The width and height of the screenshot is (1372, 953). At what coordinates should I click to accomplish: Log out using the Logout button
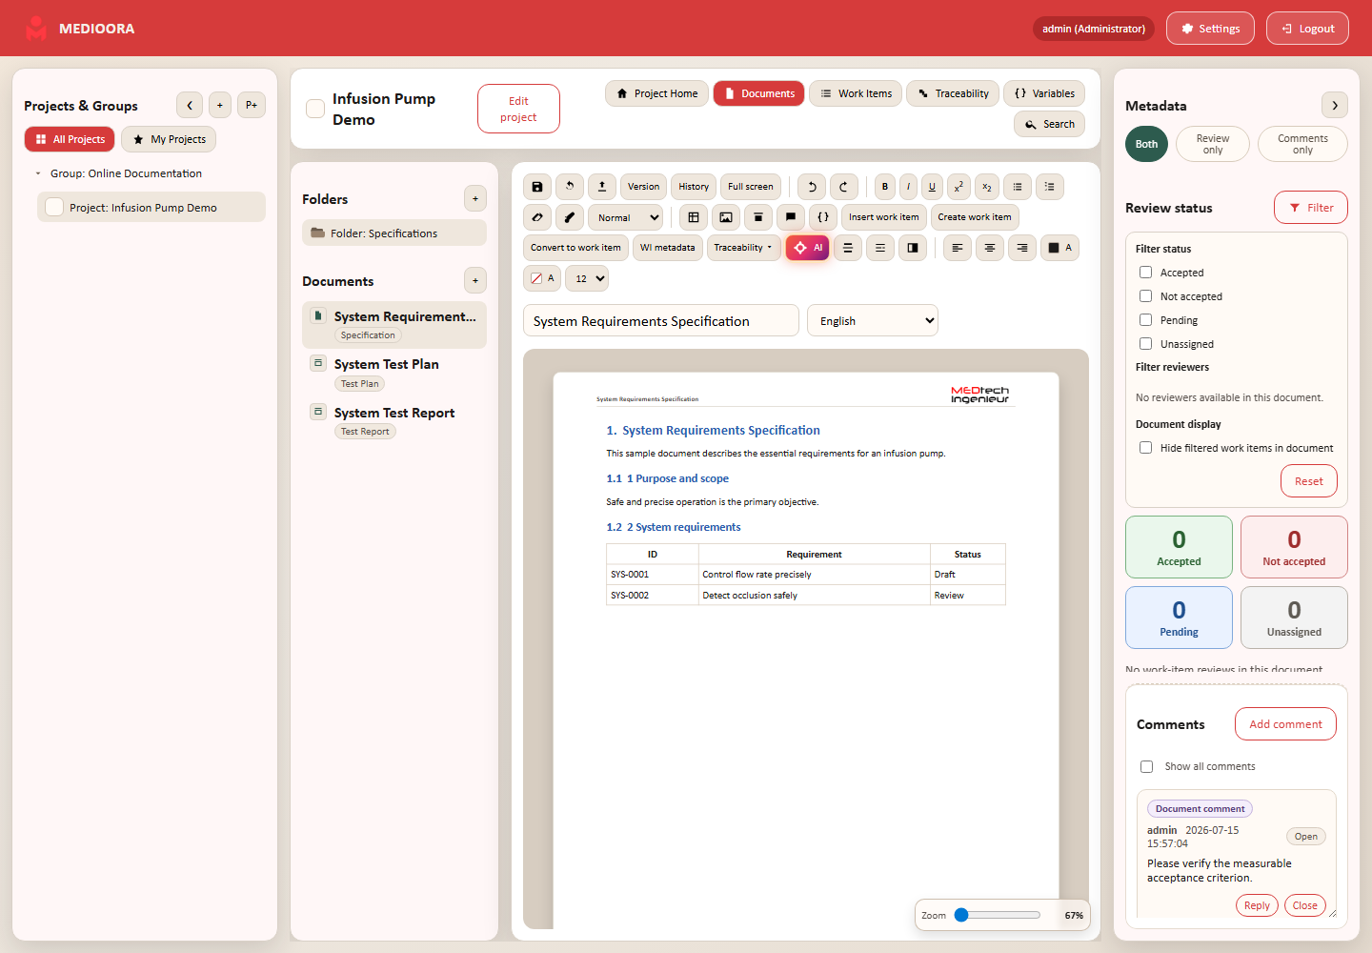pyautogui.click(x=1307, y=29)
